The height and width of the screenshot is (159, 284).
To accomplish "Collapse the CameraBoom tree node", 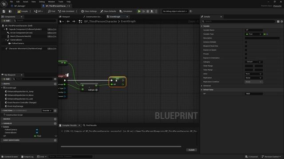I will coord(6,40).
